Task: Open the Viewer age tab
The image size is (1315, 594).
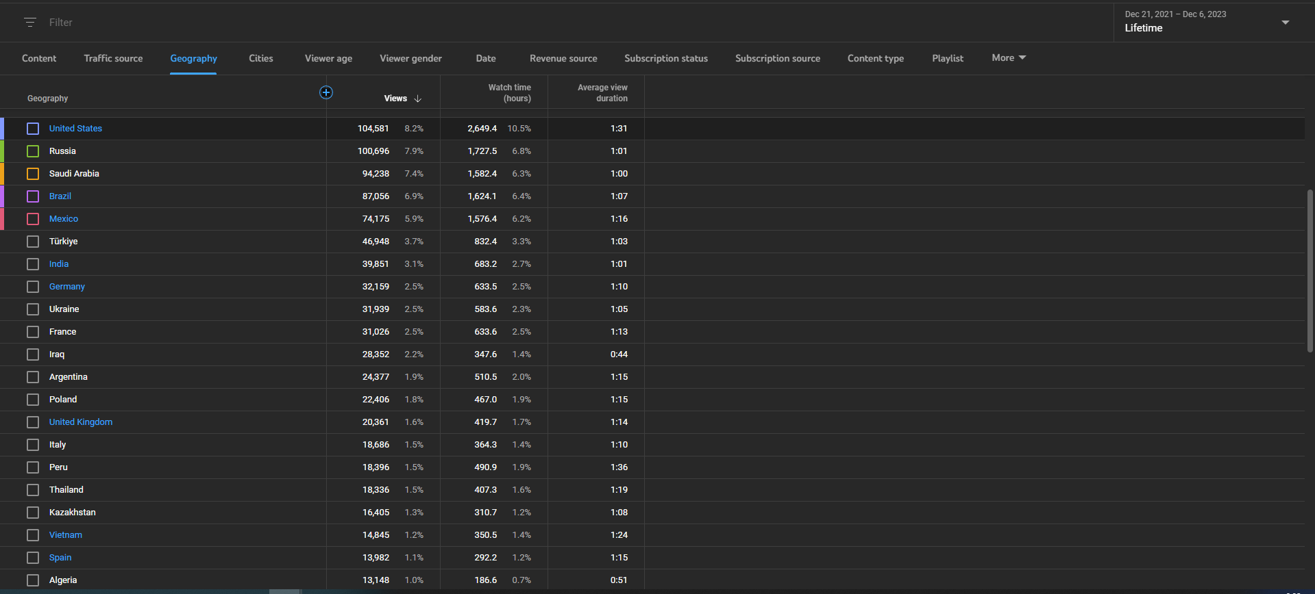Action: [328, 59]
